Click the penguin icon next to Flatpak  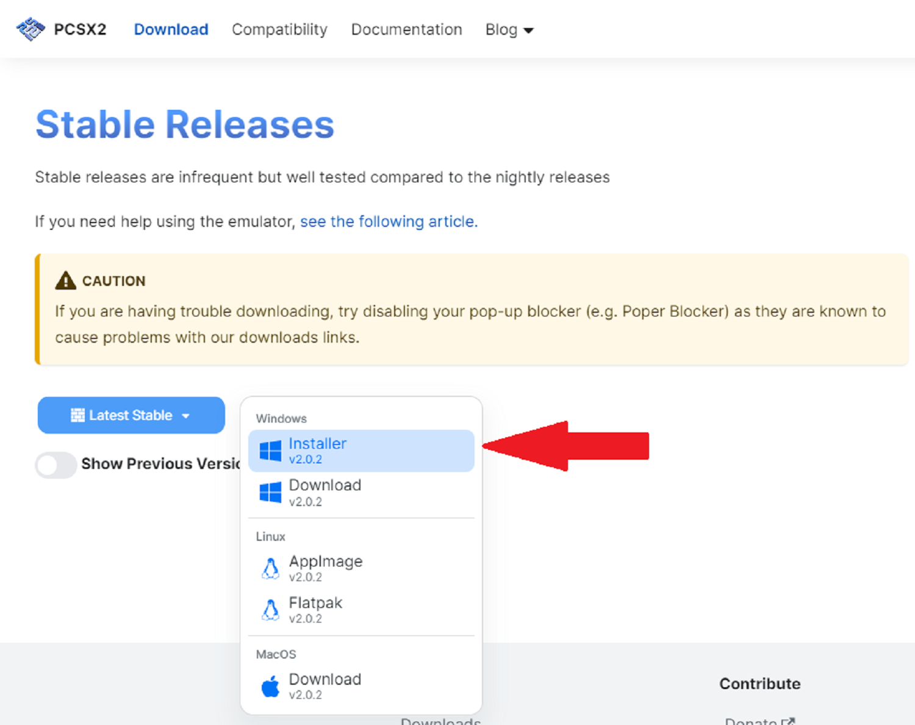270,610
